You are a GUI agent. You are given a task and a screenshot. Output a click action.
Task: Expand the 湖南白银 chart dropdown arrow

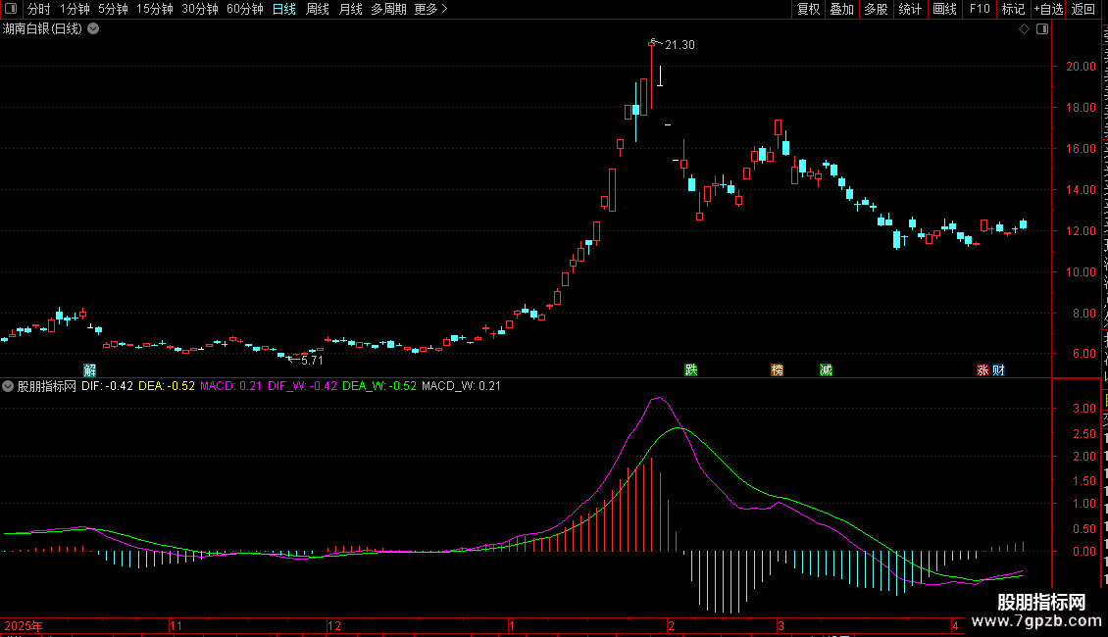coord(92,29)
